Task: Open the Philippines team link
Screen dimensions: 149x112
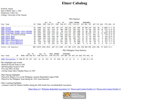Action: (10, 59)
